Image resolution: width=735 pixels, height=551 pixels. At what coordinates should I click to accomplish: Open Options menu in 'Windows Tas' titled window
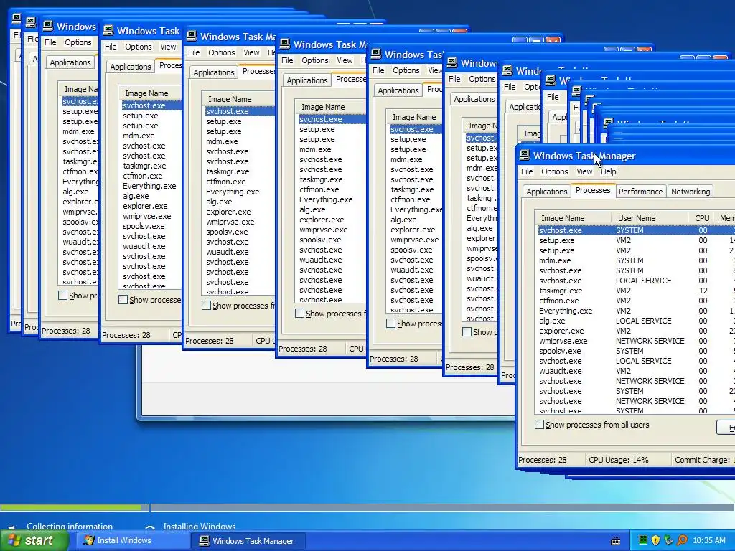click(x=406, y=70)
